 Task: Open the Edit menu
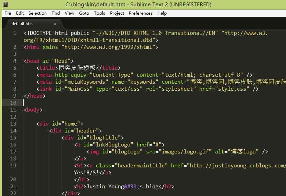pyautogui.click(x=20, y=13)
